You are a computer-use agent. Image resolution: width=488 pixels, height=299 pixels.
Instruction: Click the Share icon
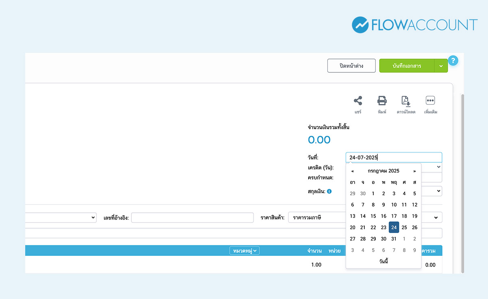pyautogui.click(x=358, y=100)
